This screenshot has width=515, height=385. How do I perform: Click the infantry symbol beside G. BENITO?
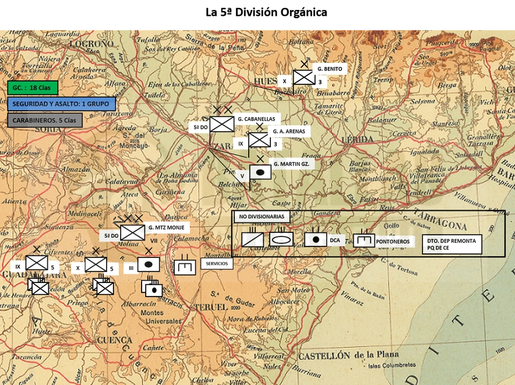coord(304,77)
